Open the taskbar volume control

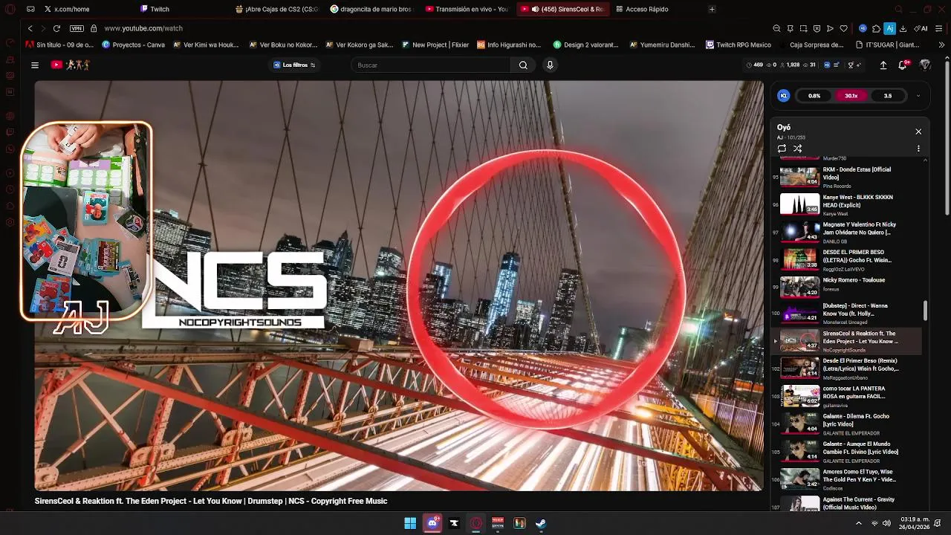[887, 523]
